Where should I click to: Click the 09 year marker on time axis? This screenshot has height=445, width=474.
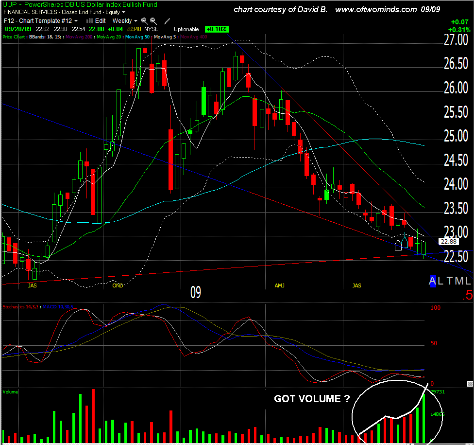(196, 292)
